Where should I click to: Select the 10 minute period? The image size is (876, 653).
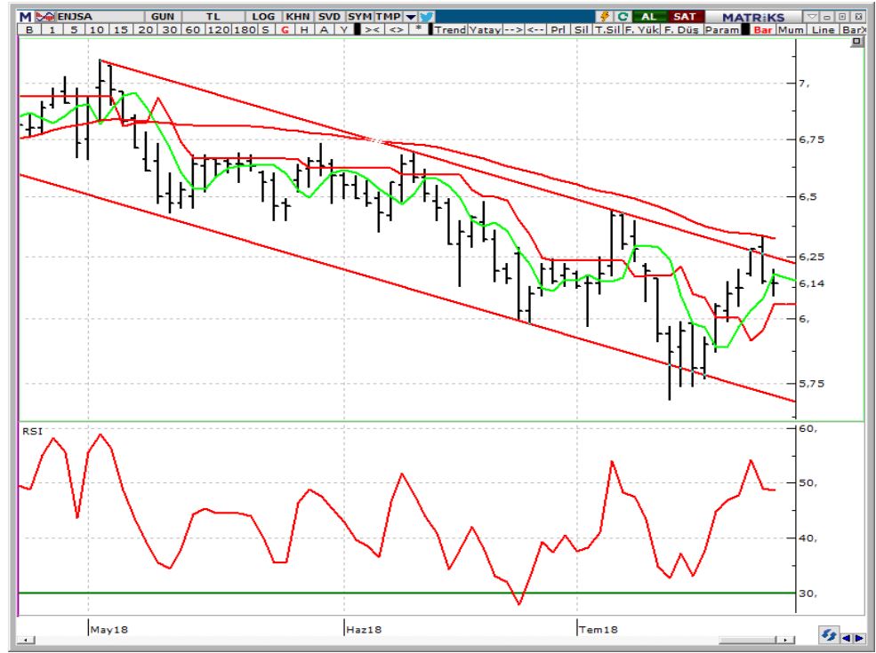pyautogui.click(x=97, y=29)
